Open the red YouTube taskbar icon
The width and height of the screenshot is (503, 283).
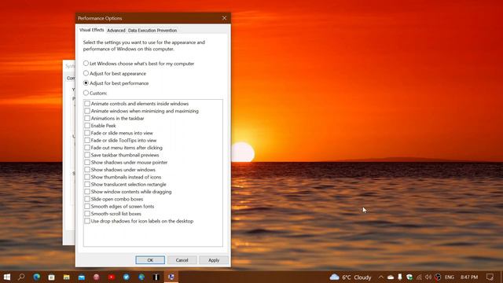click(x=112, y=277)
